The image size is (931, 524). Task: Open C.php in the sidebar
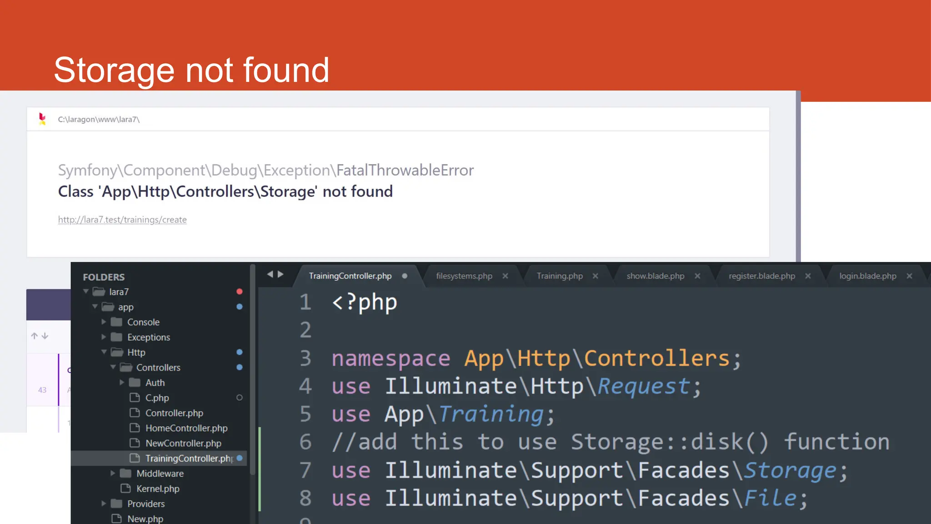(x=157, y=398)
